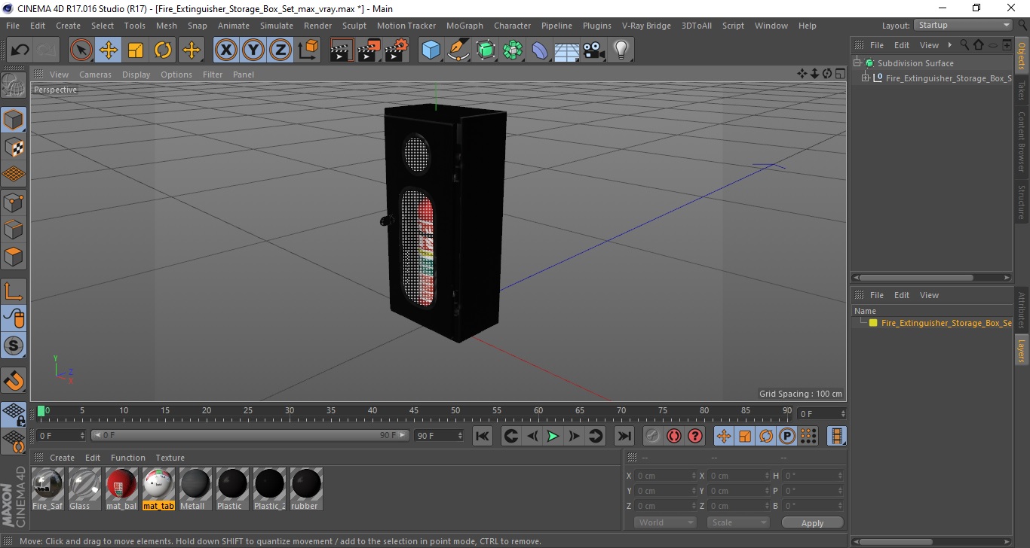The image size is (1030, 548).
Task: Open the viewport Filter menu
Action: coord(213,75)
